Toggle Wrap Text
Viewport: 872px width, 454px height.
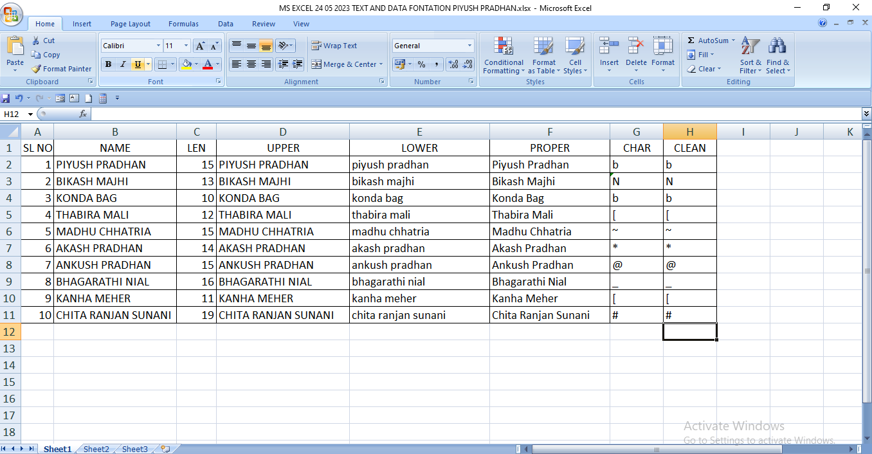(334, 46)
